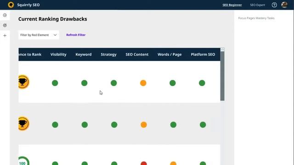Click the Keyword column header
The width and height of the screenshot is (294, 165).
coord(84,55)
